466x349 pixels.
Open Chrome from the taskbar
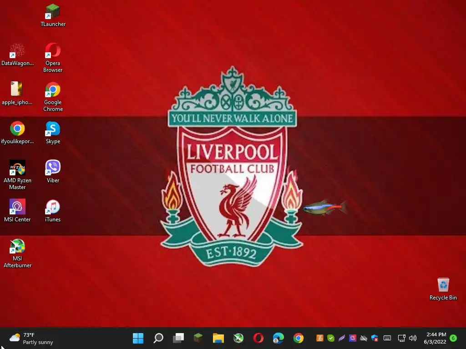tap(299, 338)
